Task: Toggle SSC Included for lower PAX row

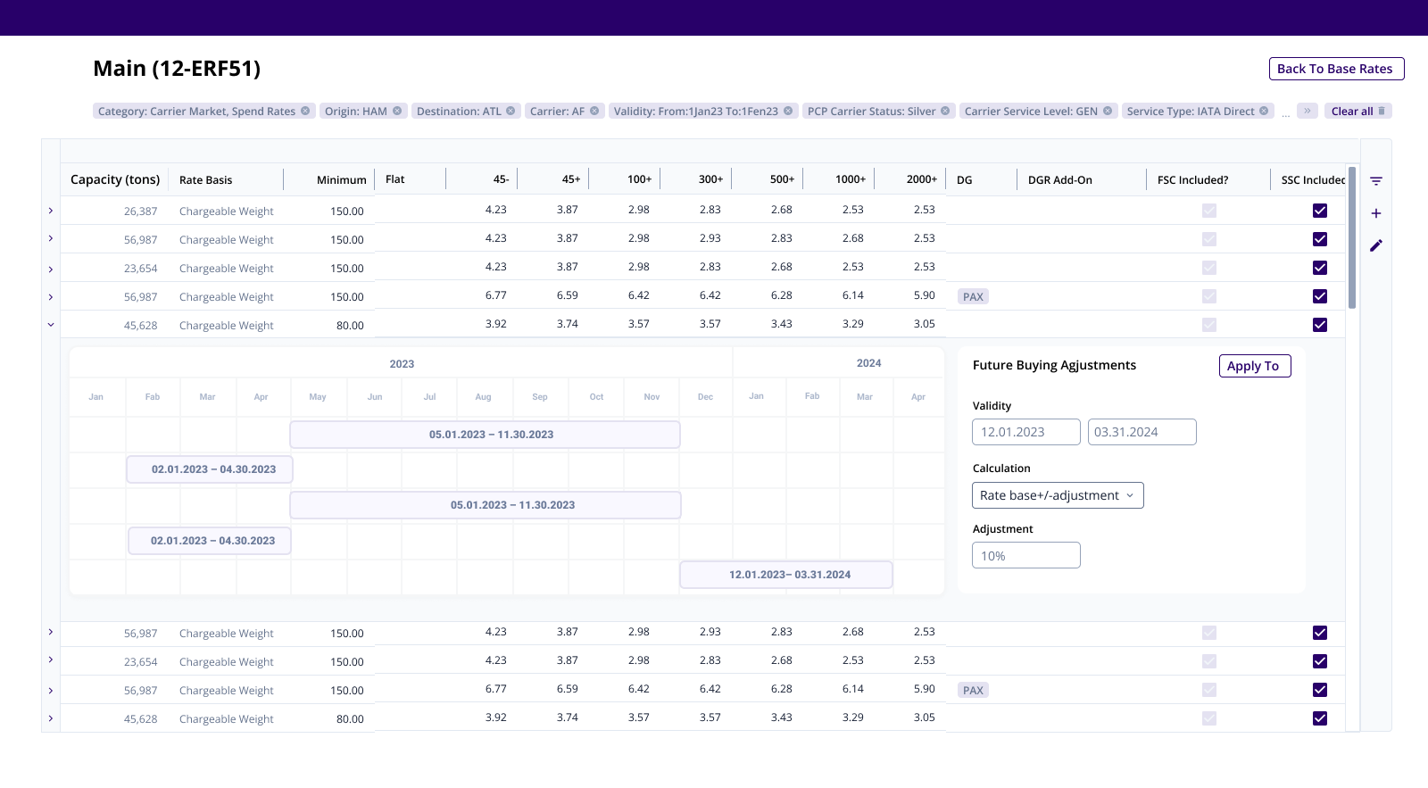Action: [1320, 690]
